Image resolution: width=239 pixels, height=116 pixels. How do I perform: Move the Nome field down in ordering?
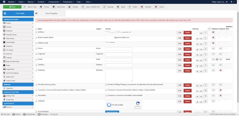[201, 49]
